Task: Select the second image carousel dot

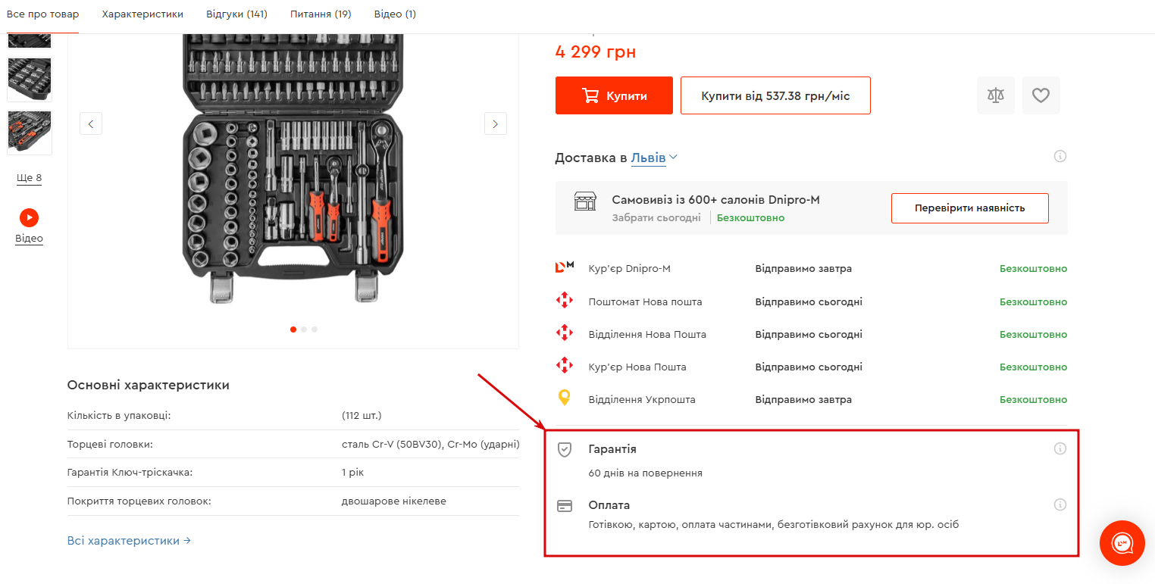Action: (x=304, y=329)
